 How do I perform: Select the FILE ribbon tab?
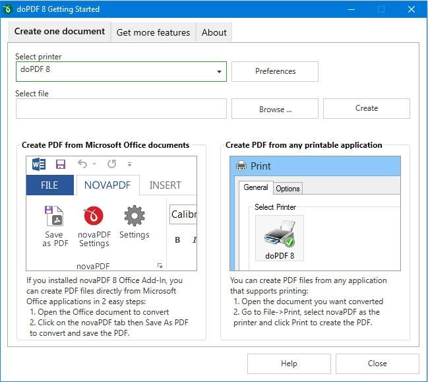[x=49, y=185]
